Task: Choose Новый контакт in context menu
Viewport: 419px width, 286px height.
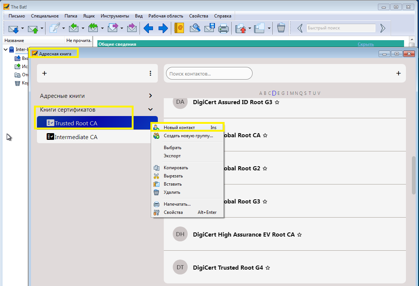Action: click(187, 128)
